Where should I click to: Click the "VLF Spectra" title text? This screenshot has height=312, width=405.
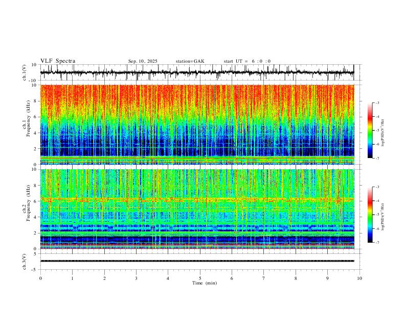(x=58, y=61)
